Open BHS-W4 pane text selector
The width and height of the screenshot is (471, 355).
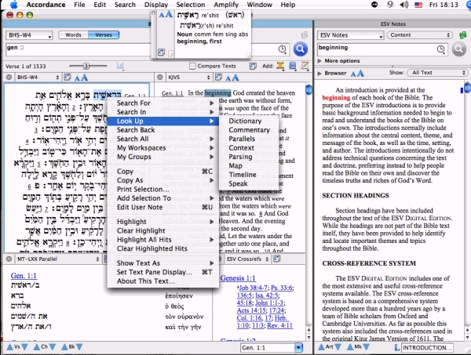[38, 78]
